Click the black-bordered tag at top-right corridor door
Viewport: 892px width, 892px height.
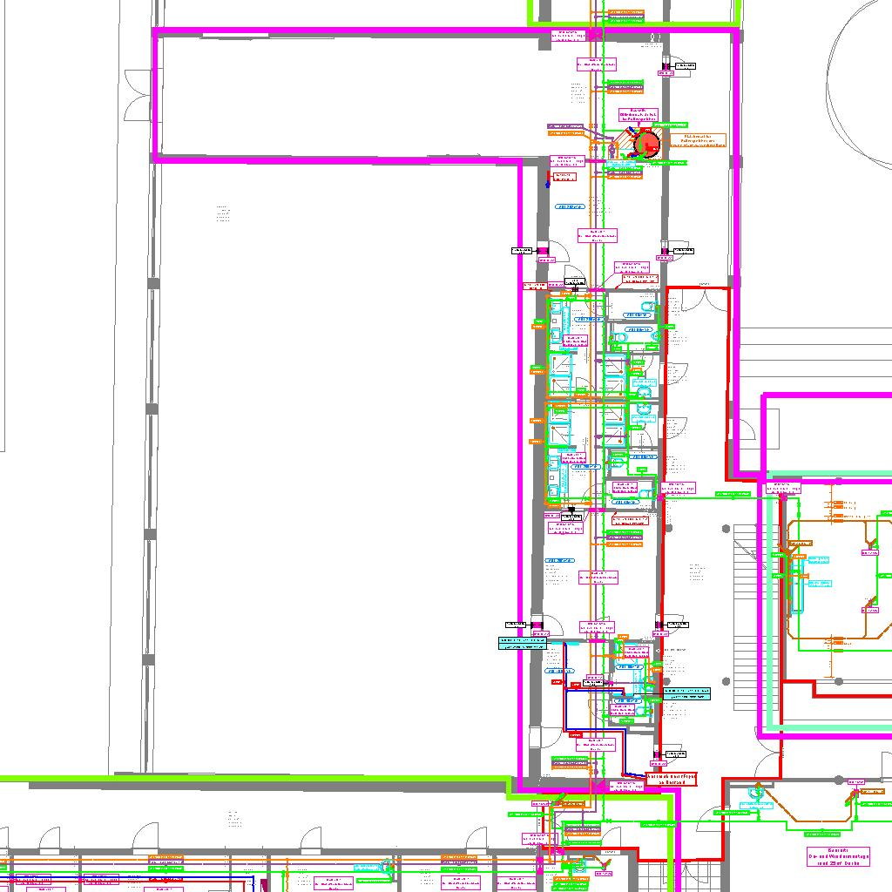pos(686,66)
